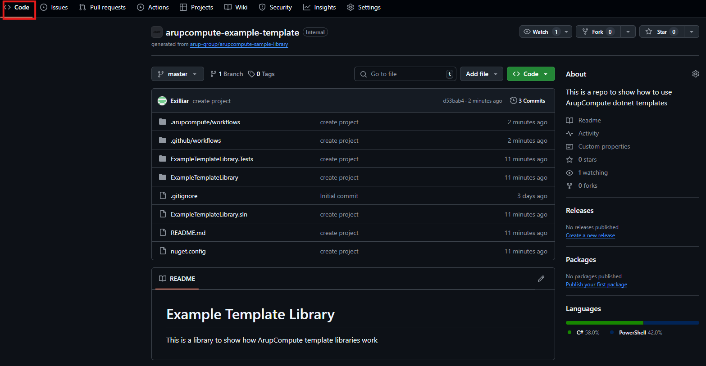The width and height of the screenshot is (706, 366).
Task: Open commit hash d53bab4
Action: click(453, 101)
